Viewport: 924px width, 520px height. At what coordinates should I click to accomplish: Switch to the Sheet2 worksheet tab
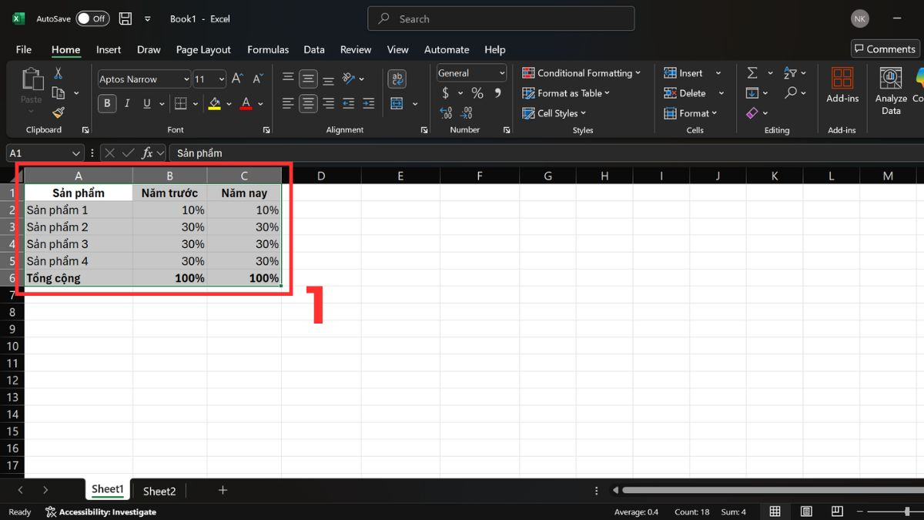click(x=159, y=491)
